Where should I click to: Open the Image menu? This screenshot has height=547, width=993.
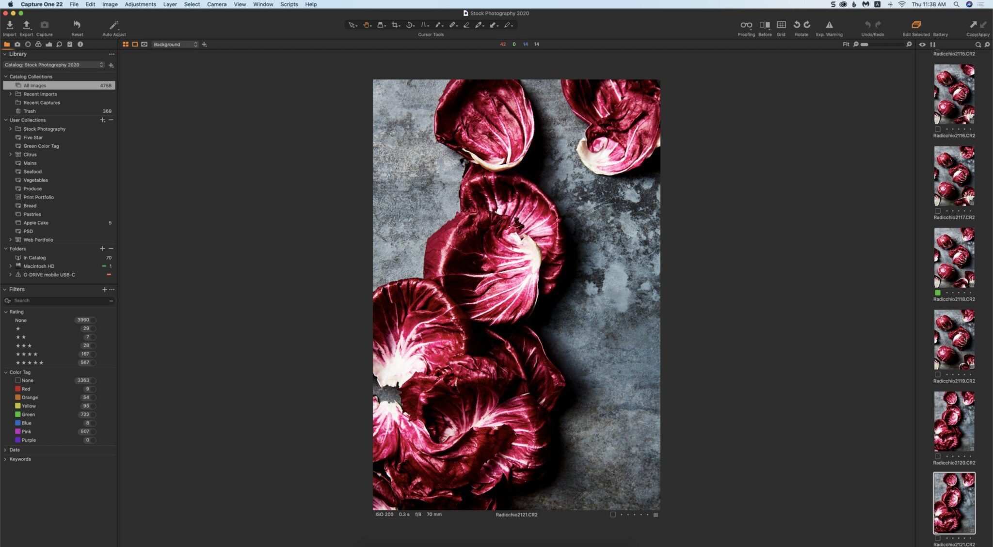point(110,4)
